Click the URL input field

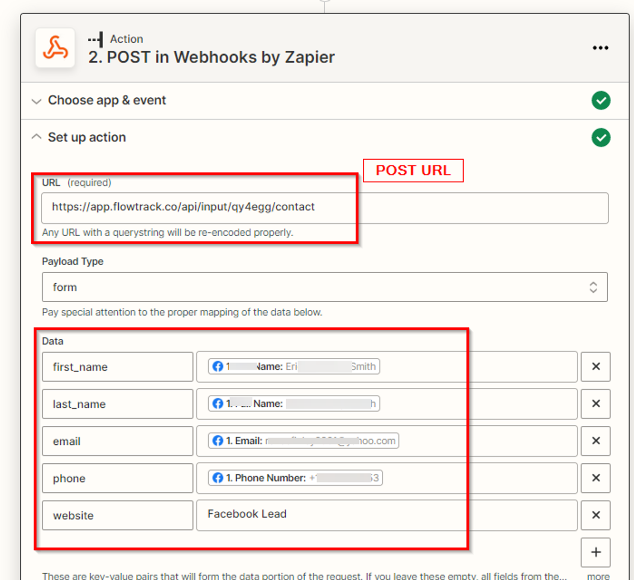pyautogui.click(x=324, y=208)
